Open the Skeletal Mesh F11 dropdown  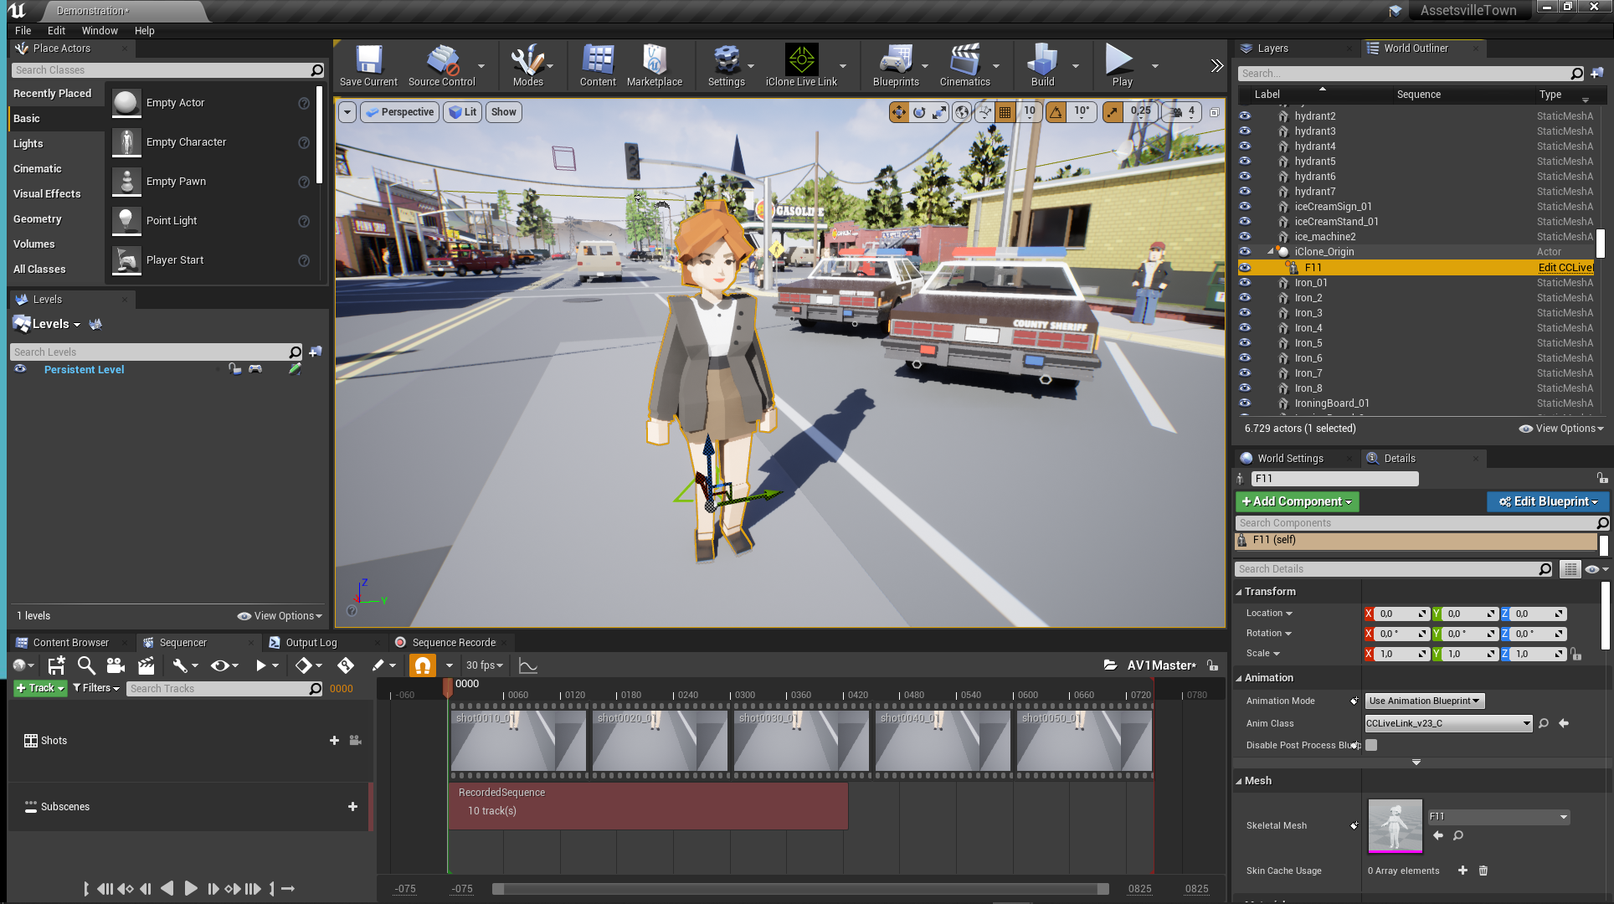1498,816
